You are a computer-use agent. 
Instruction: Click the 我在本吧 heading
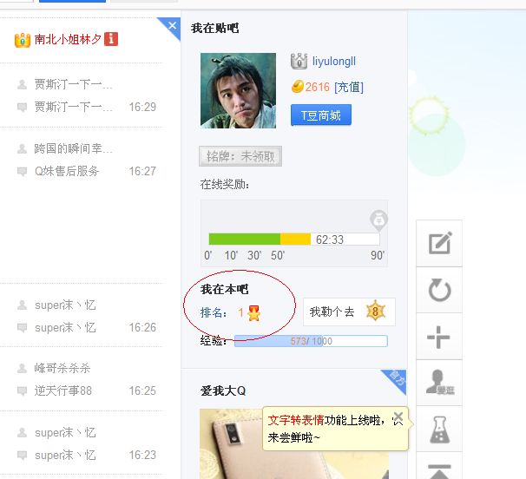[x=225, y=289]
